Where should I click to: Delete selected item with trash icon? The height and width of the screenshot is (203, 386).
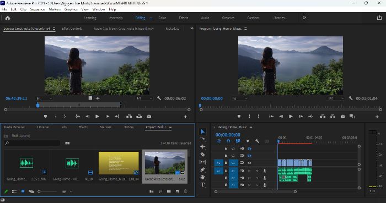point(186,191)
